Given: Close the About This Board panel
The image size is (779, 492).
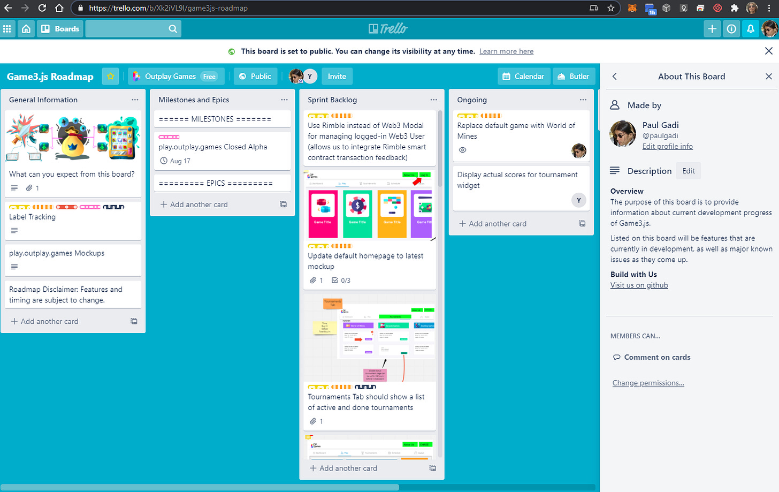Looking at the screenshot, I should (769, 77).
